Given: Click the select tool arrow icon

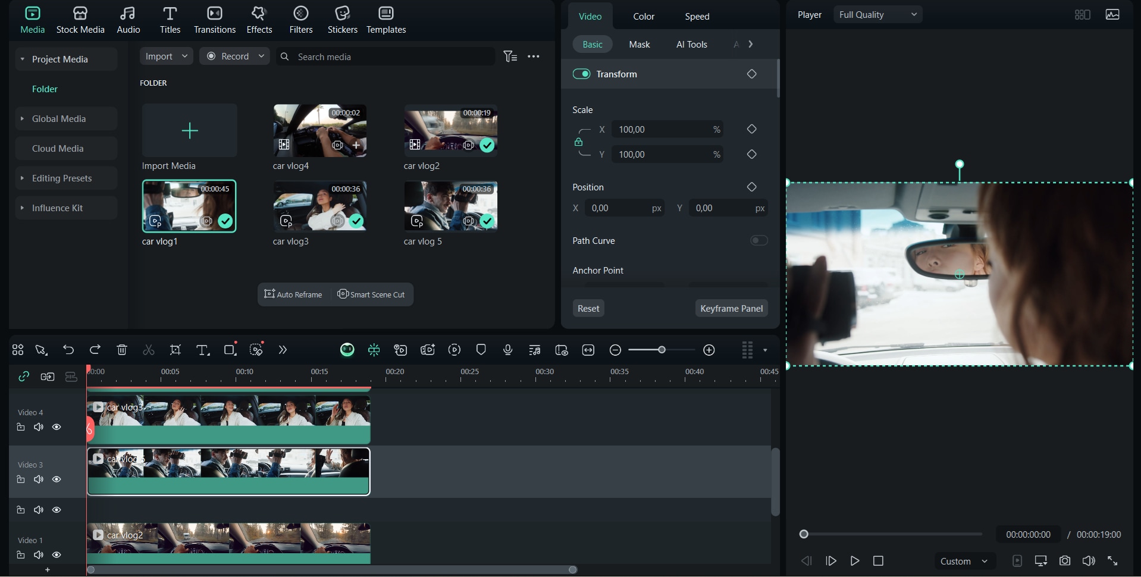Looking at the screenshot, I should pyautogui.click(x=41, y=350).
